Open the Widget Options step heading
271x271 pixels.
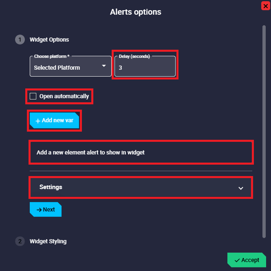pyautogui.click(x=49, y=40)
